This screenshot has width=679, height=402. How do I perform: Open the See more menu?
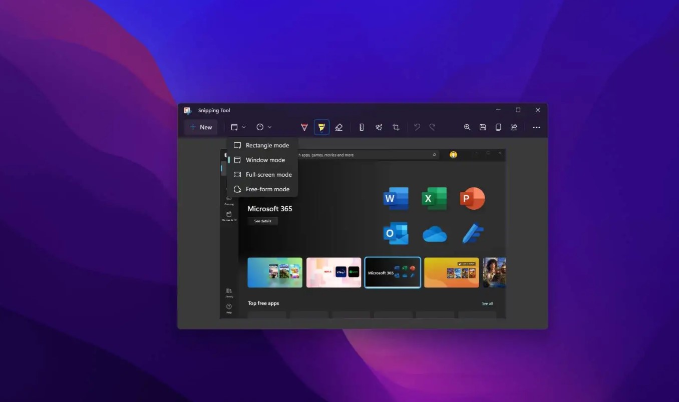[x=536, y=127]
